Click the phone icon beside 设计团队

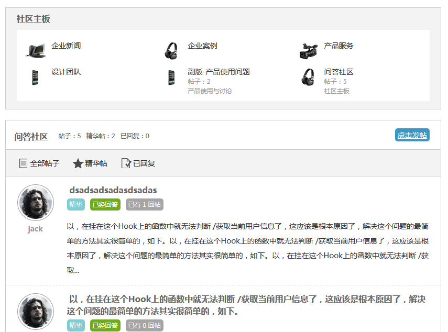click(35, 78)
